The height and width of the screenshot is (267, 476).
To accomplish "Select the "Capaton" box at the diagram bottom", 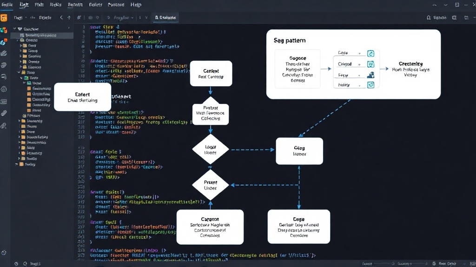I will tap(210, 227).
